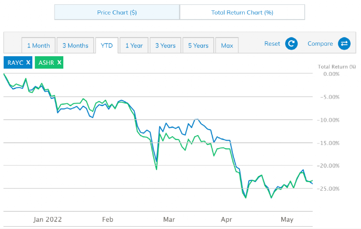Pick the 5 Years range tab
This screenshot has width=361, height=229.
[198, 45]
